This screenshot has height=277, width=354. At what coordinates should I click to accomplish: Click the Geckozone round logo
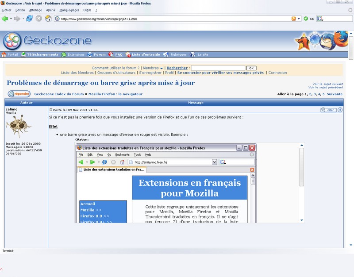point(12,41)
